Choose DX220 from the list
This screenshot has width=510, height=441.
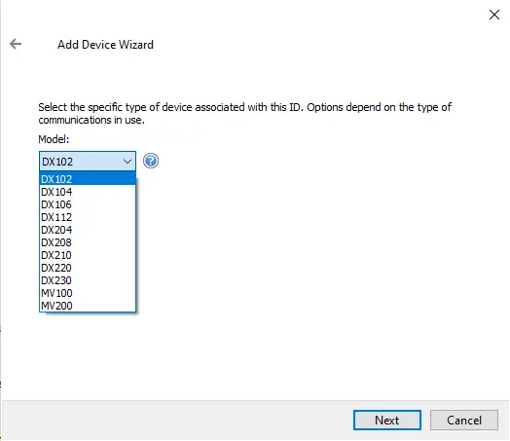pos(88,268)
